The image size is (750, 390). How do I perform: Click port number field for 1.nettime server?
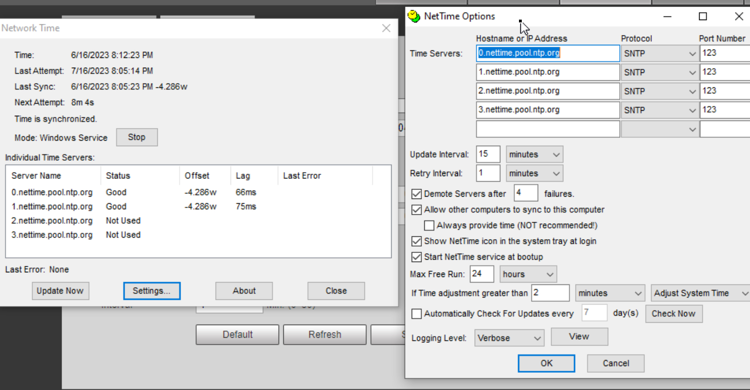tap(725, 72)
